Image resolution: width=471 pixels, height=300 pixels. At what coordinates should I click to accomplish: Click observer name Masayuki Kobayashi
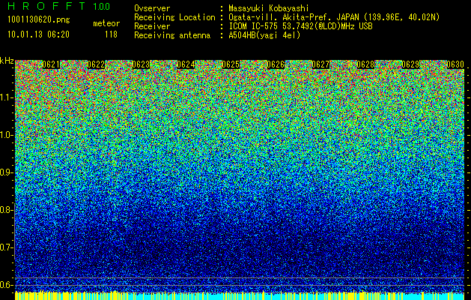pos(269,8)
